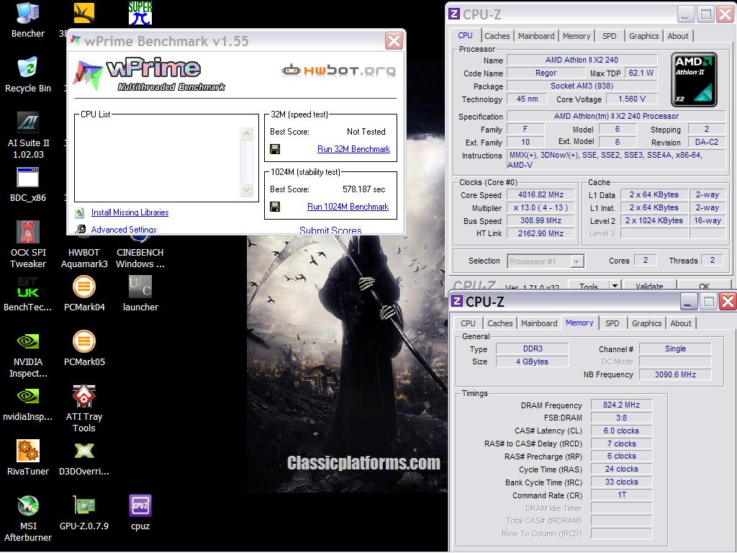Image resolution: width=737 pixels, height=553 pixels.
Task: Minimize the lower CPU-Z window
Action: tap(689, 302)
